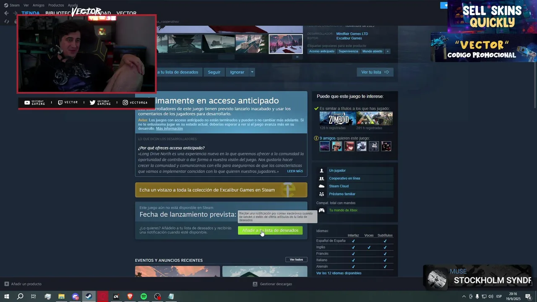Click the Sell Skins Quickly ad banner
The width and height of the screenshot is (537, 302).
pos(492,16)
